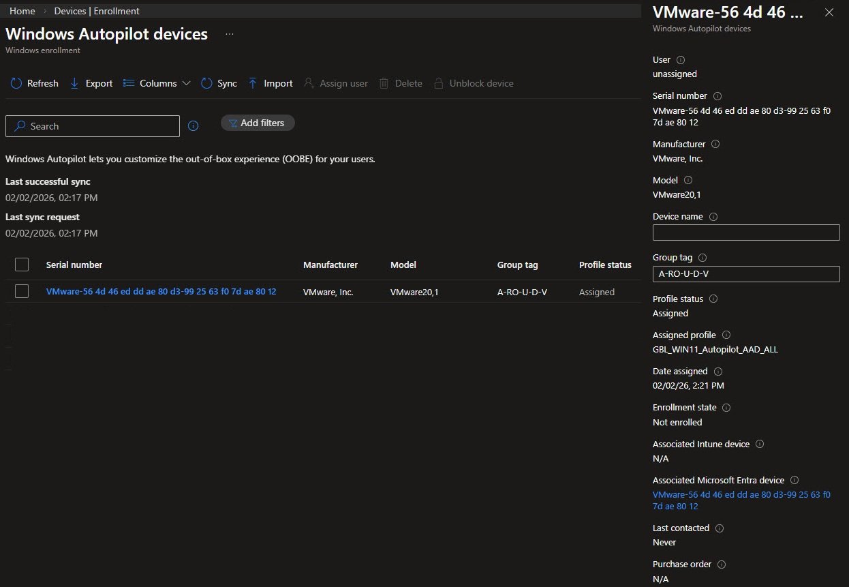Click the Refresh icon in toolbar
Image resolution: width=849 pixels, height=587 pixels.
point(16,83)
